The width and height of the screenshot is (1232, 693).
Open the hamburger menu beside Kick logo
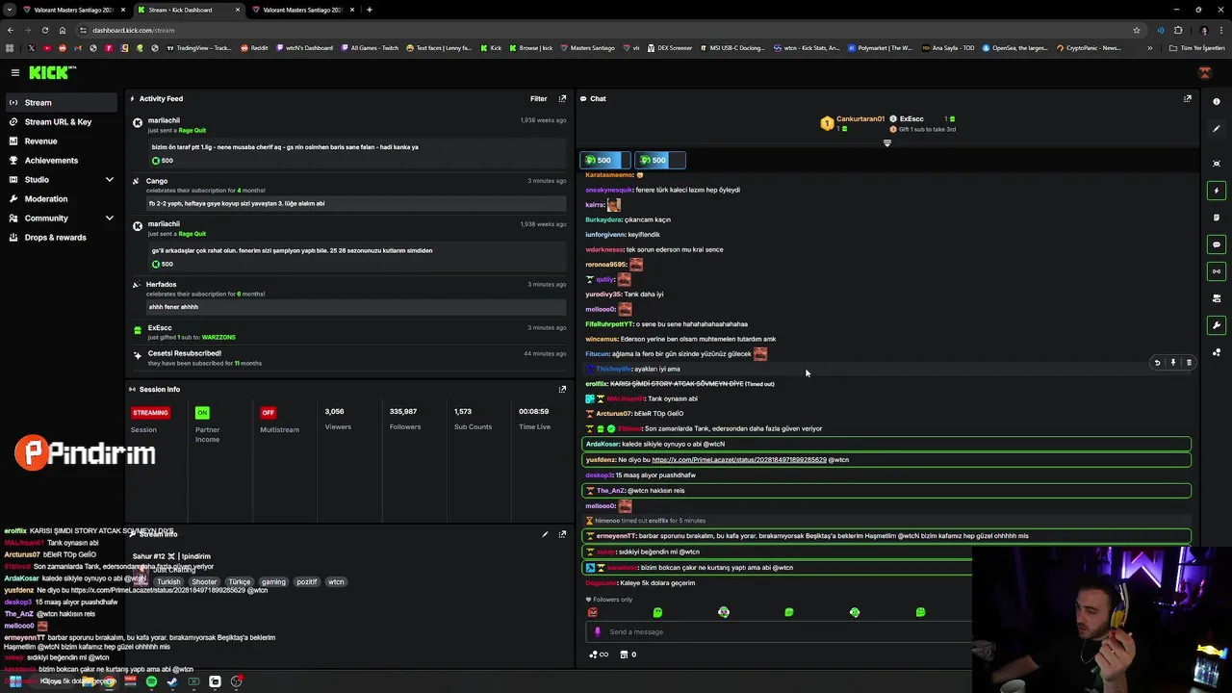click(x=15, y=72)
